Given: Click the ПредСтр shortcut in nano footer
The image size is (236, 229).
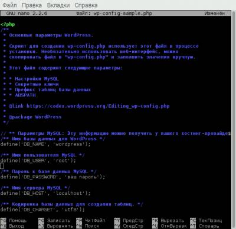Looking at the screenshot, I should pos(129,221).
